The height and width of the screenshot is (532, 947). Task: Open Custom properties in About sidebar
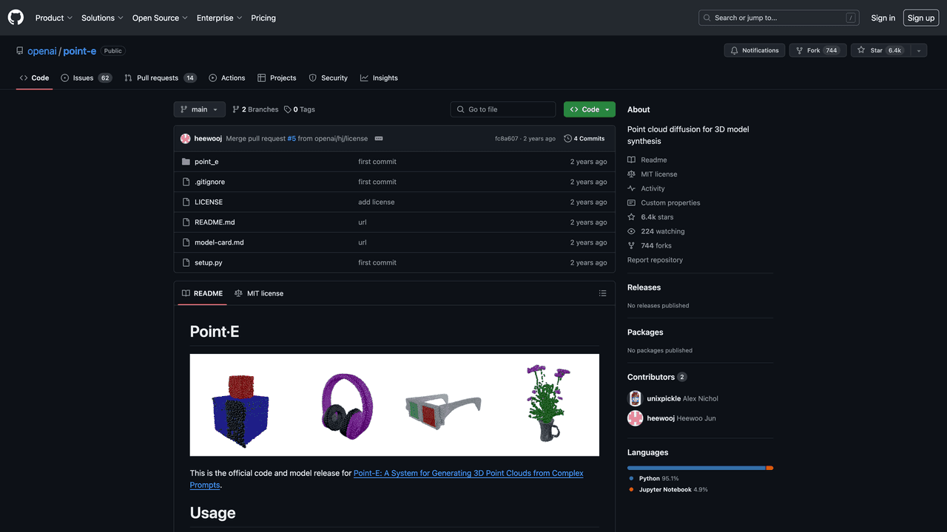(x=664, y=202)
